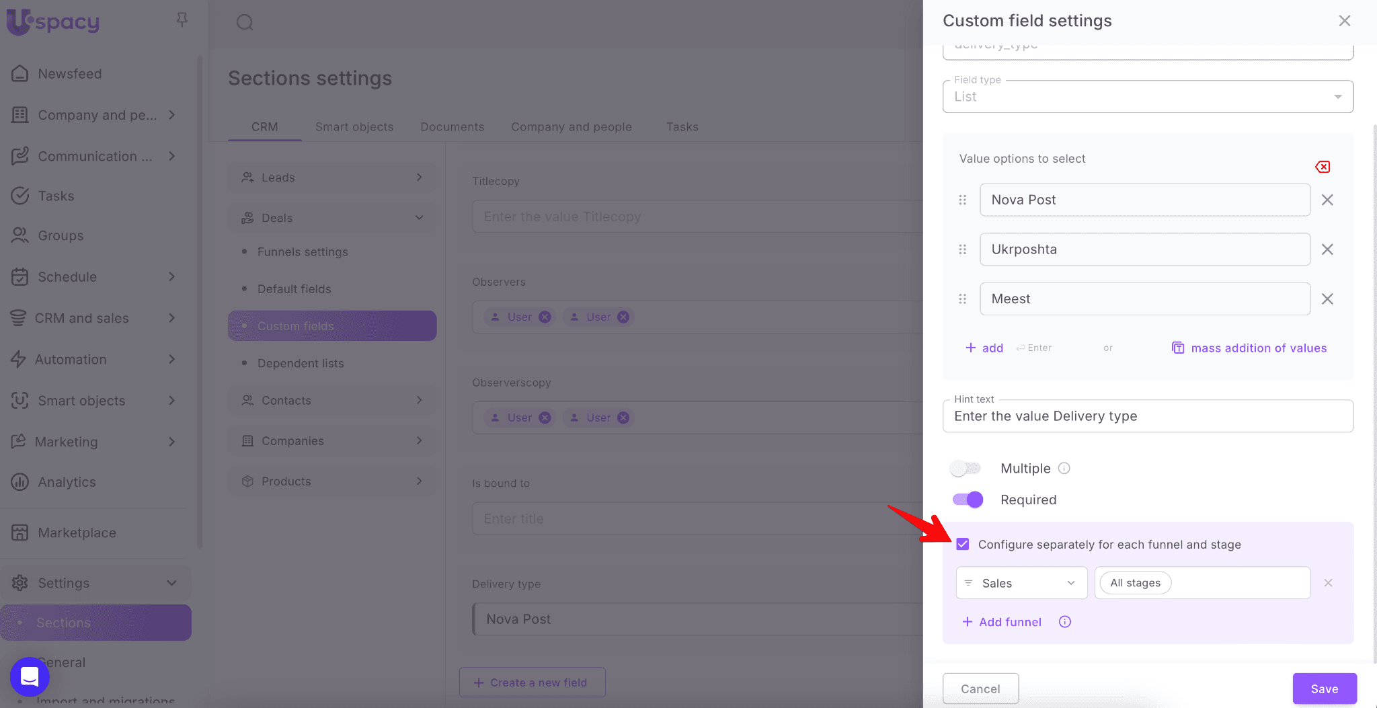Pin the sidebar with pin icon

[182, 20]
